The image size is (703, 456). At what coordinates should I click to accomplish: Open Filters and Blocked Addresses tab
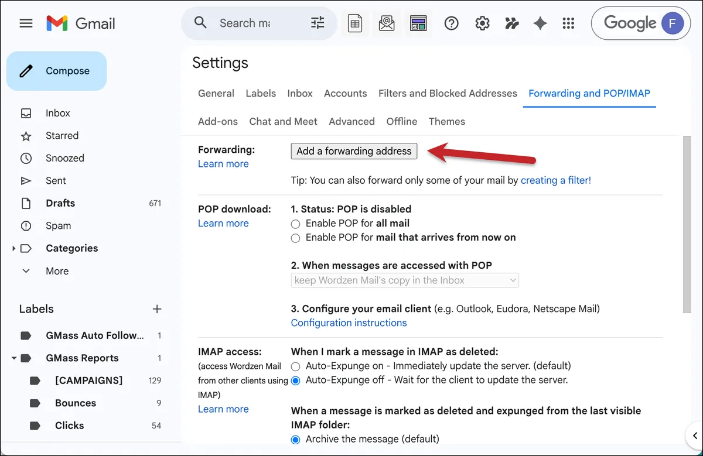point(448,93)
